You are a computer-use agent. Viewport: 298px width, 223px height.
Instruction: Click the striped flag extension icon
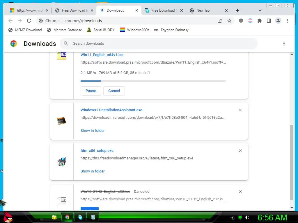(250, 21)
